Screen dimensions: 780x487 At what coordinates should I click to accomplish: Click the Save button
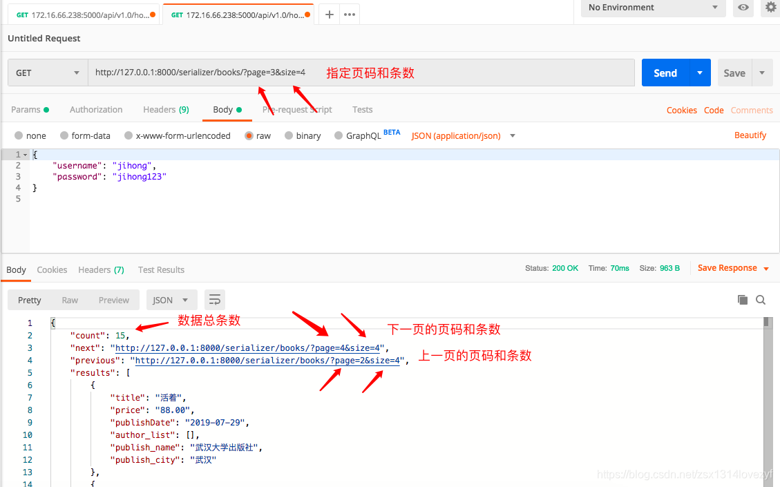point(734,73)
